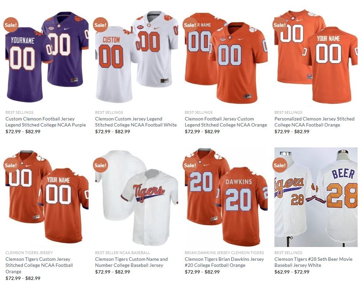Select the Best Seller NCAA Baseball category
Screen dimensions: 363x284
[123, 253]
